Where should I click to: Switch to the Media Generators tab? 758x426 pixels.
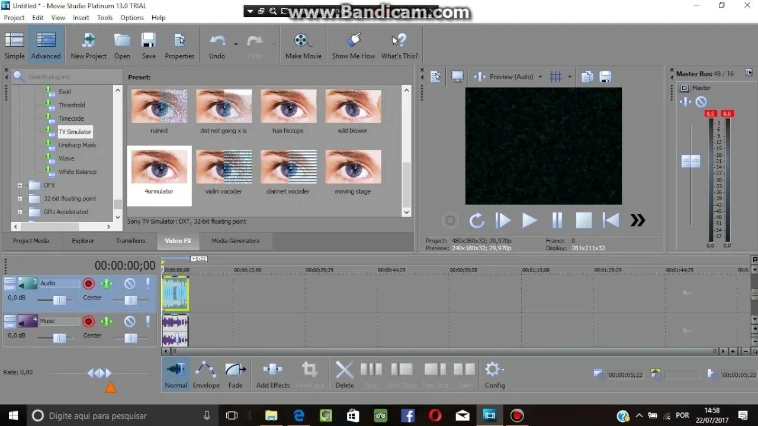(x=236, y=241)
